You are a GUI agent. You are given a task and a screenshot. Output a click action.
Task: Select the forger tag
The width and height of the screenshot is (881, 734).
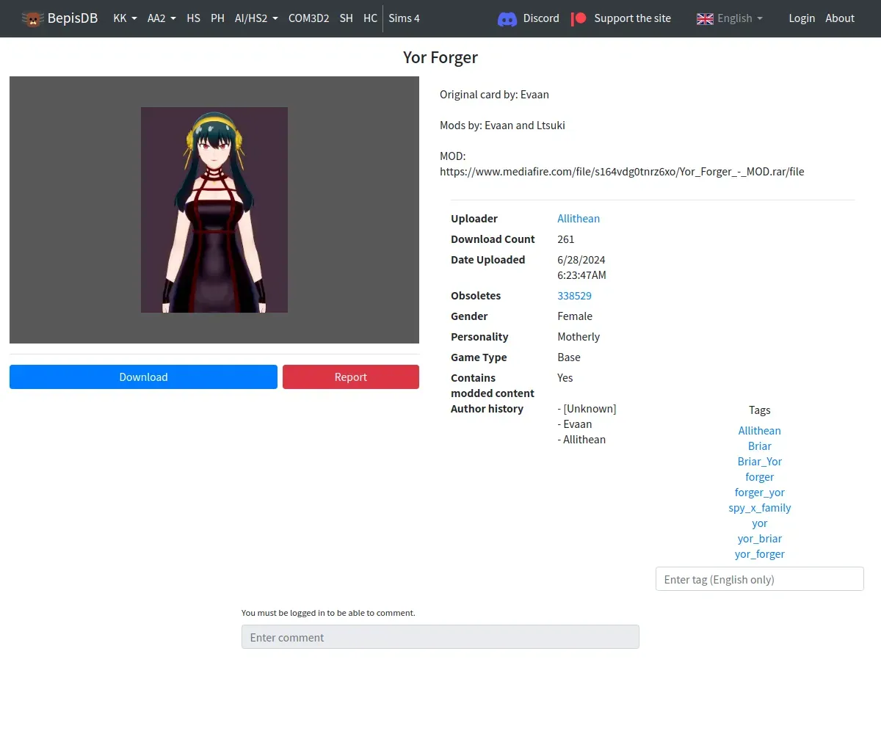click(760, 477)
